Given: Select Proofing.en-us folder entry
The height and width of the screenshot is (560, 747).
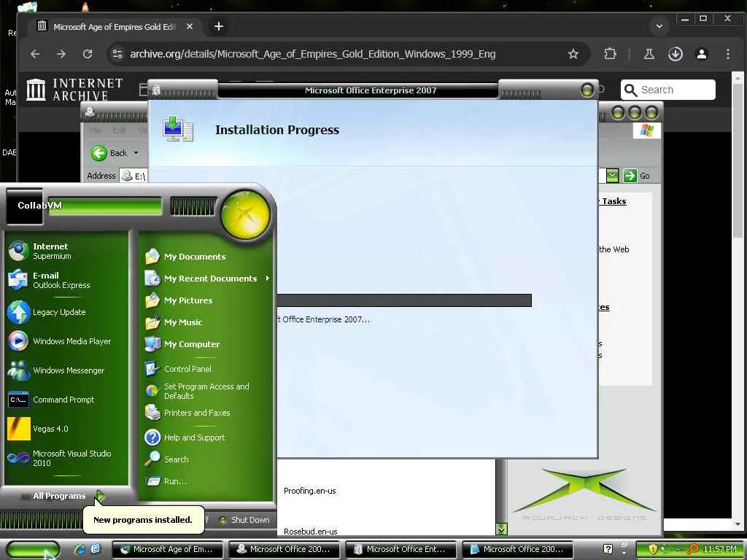Looking at the screenshot, I should (x=309, y=491).
